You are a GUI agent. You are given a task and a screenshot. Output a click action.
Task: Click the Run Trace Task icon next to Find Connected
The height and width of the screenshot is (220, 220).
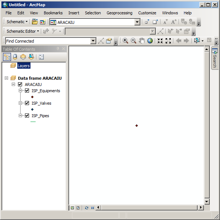[x=101, y=41]
